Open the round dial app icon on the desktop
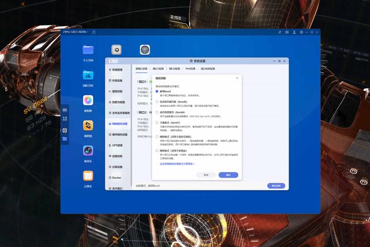The width and height of the screenshot is (370, 247). (x=145, y=50)
